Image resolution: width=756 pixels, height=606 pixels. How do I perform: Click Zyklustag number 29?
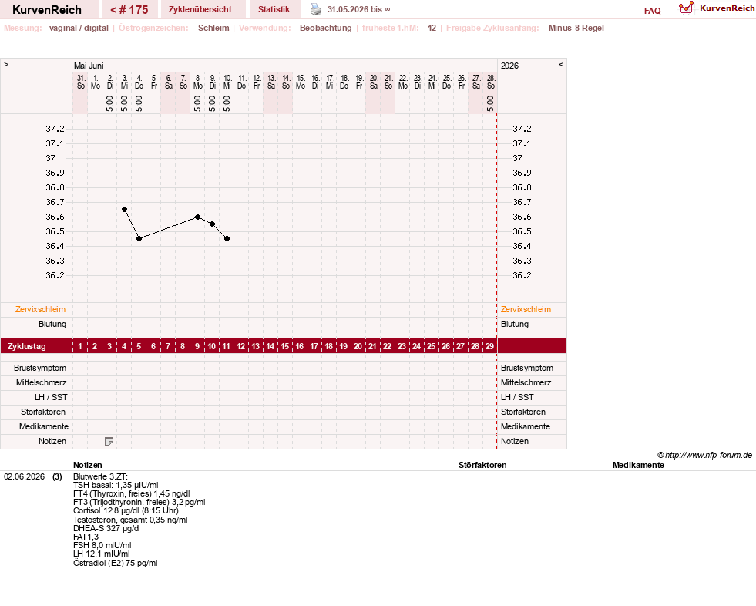489,346
